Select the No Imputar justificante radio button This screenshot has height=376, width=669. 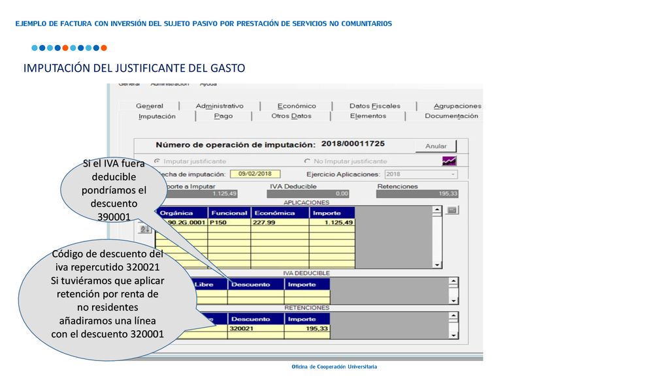(307, 161)
